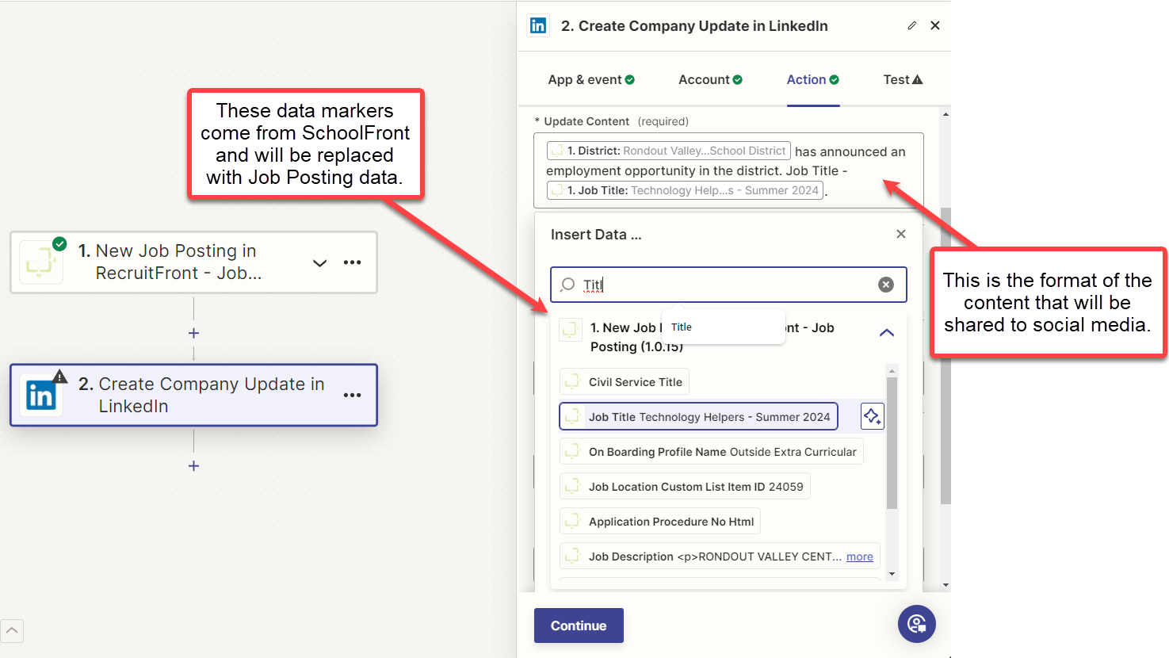
Task: Switch to the App & event tab
Action: [x=591, y=79]
